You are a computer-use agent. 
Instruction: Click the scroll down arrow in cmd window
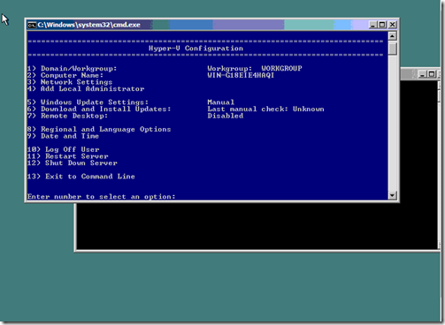(392, 195)
